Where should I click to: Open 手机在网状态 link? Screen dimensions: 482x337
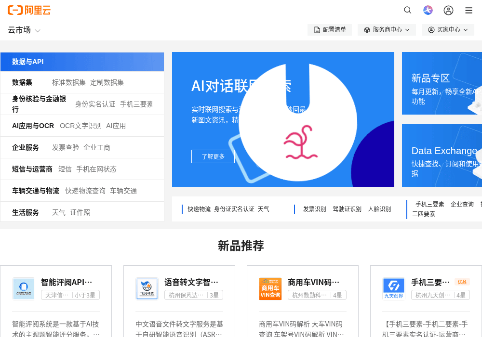[96, 169]
